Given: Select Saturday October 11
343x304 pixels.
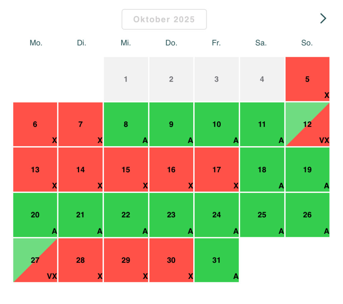Looking at the screenshot, I should tap(262, 124).
